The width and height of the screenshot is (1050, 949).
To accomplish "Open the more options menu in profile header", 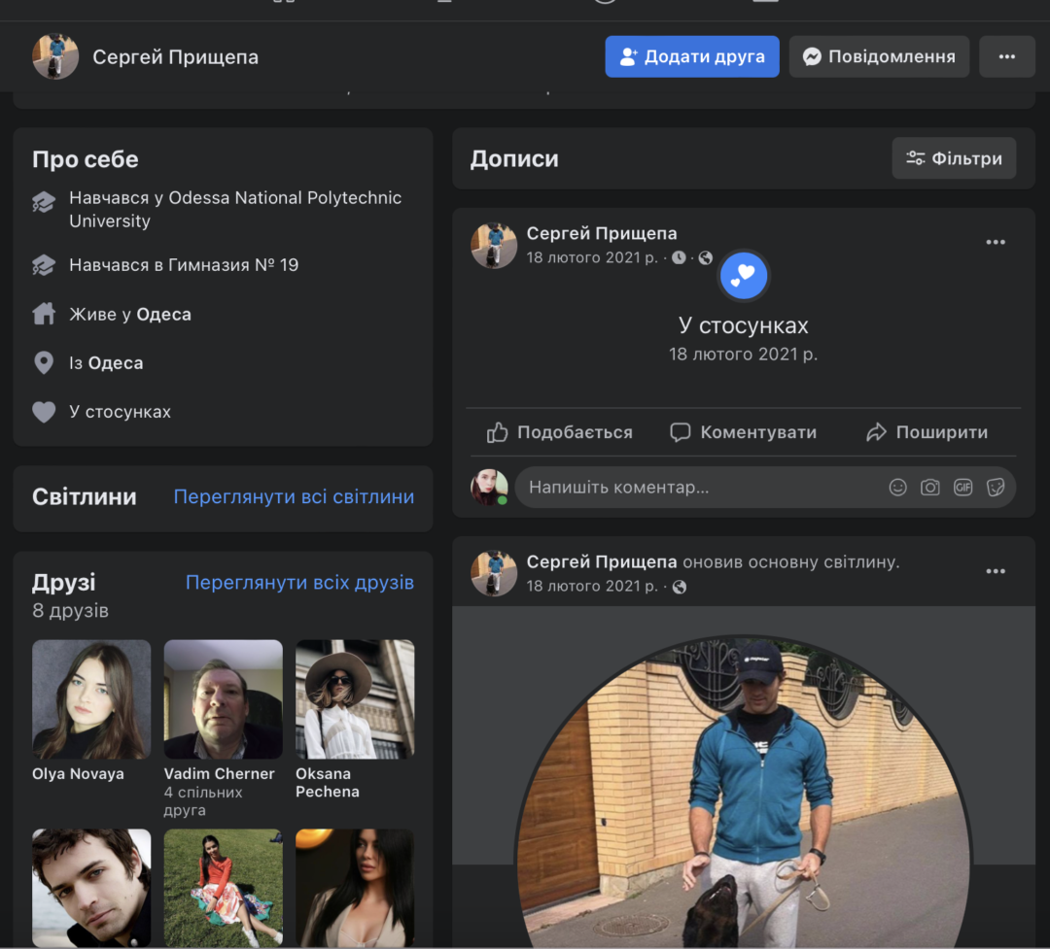I will click(1007, 57).
